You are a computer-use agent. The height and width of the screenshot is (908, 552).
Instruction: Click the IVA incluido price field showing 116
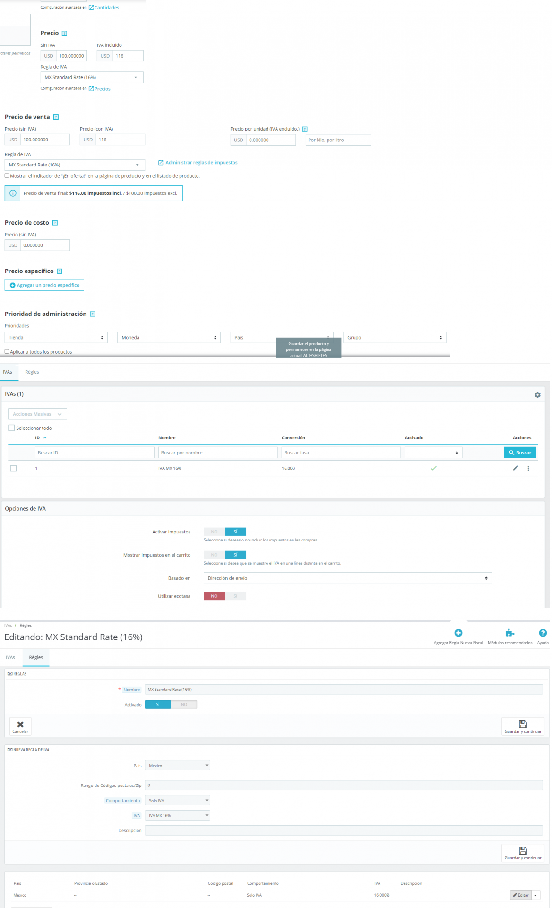click(x=128, y=56)
